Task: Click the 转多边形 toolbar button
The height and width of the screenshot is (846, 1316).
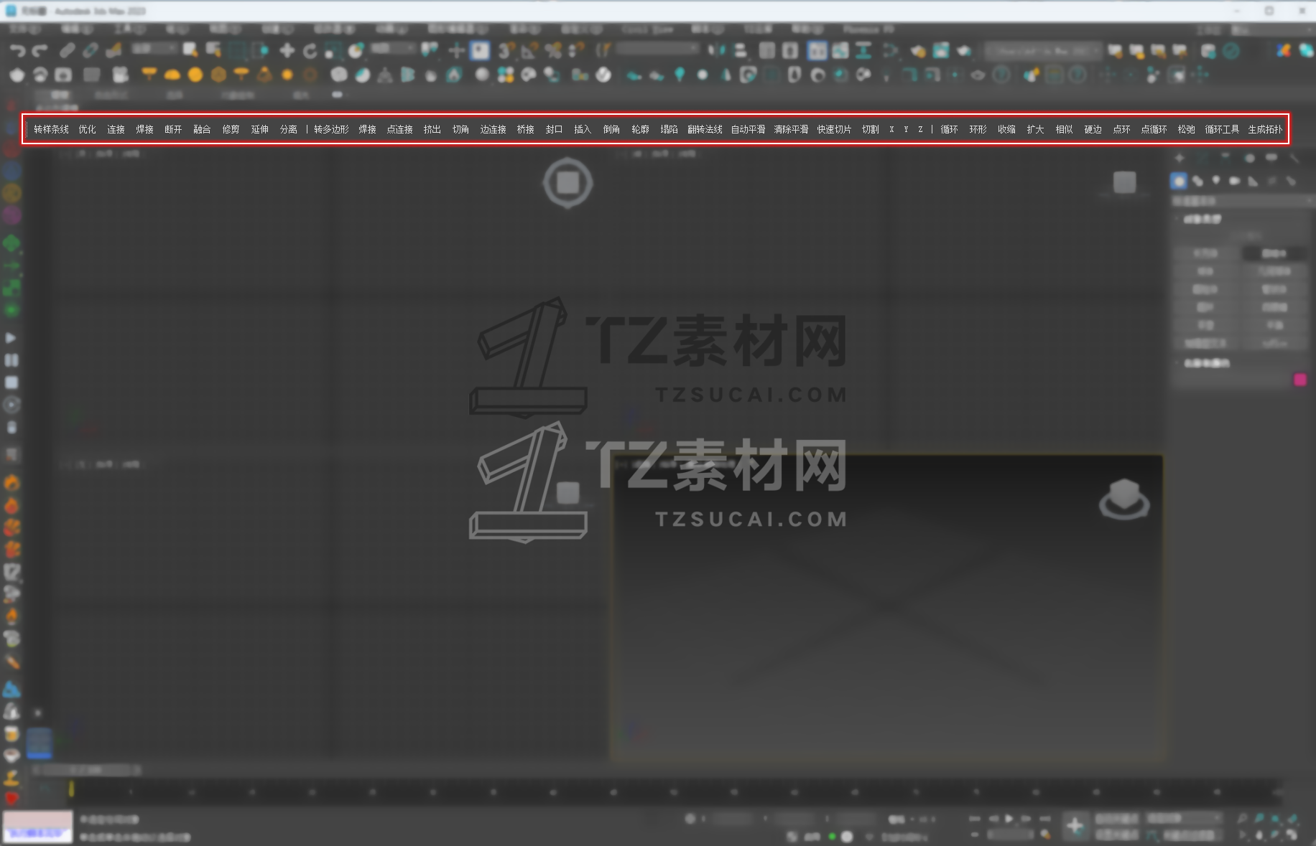Action: pos(332,130)
